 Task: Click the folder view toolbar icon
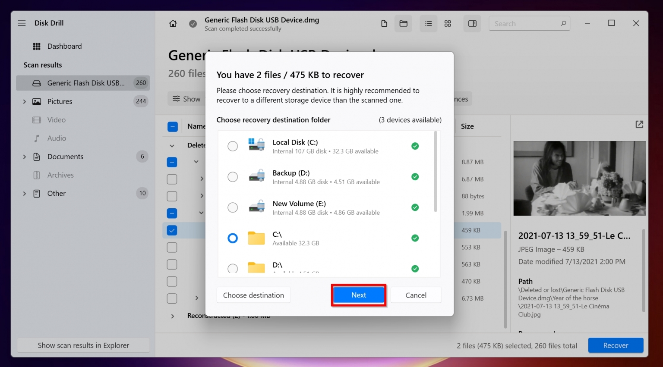point(403,23)
